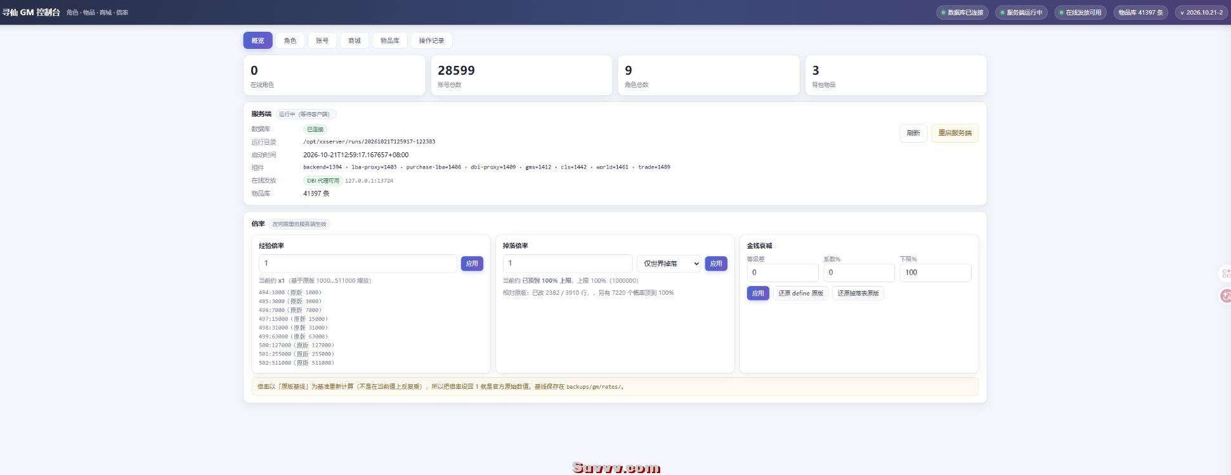Viewport: 1231px width, 475px height.
Task: Click the 服务端运行中 status pill
Action: click(1021, 13)
